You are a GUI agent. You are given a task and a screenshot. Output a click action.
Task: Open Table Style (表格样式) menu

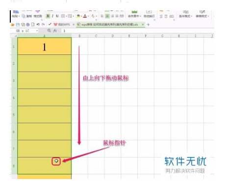pos(202,14)
